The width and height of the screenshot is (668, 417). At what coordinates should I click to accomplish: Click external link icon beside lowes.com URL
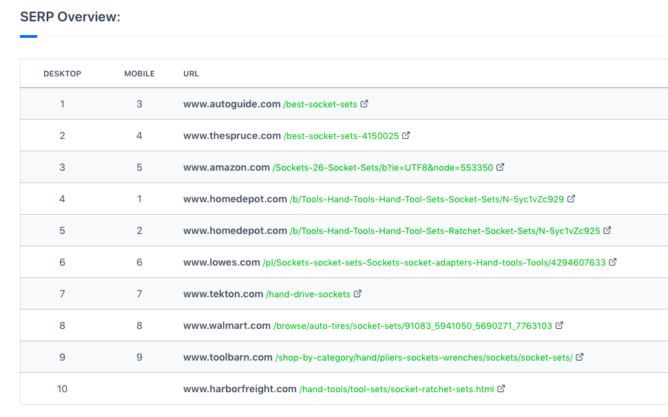613,262
